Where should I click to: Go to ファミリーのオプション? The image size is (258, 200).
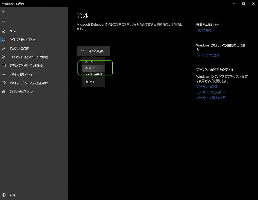click(x=34, y=92)
